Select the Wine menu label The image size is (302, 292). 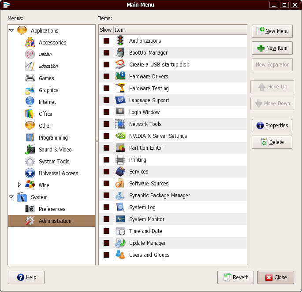coord(44,185)
